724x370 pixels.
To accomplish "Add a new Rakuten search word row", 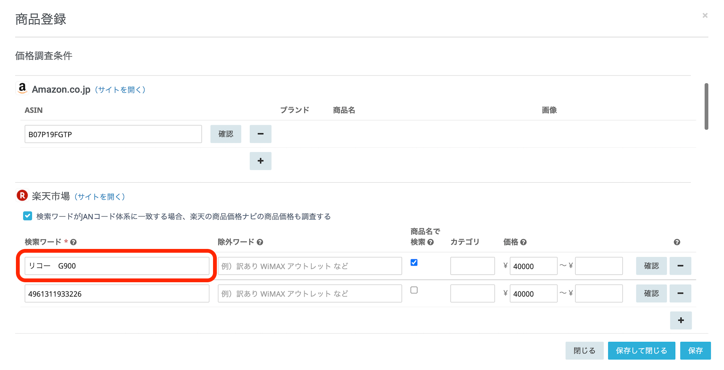I will tap(681, 320).
